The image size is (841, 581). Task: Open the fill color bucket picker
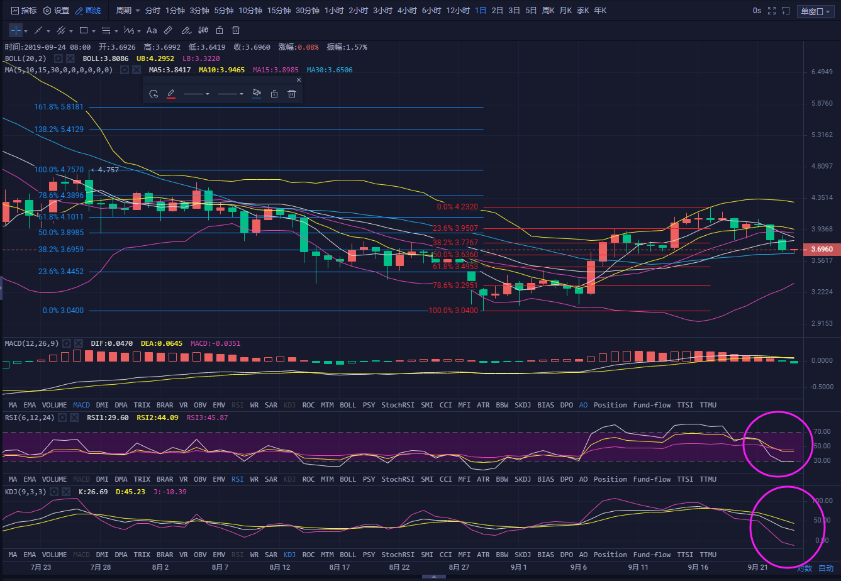tap(257, 94)
